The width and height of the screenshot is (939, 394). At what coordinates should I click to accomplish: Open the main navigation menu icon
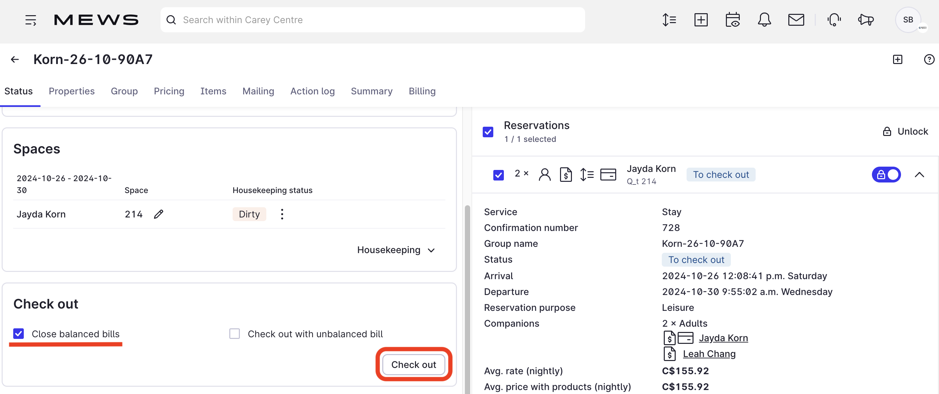(x=31, y=20)
